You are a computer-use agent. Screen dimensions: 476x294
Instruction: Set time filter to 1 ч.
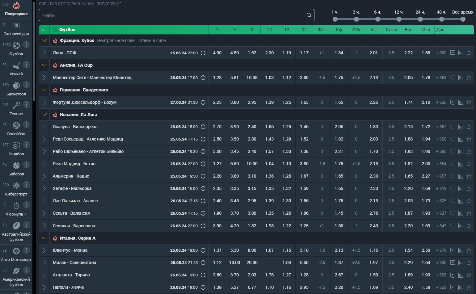tap(335, 19)
